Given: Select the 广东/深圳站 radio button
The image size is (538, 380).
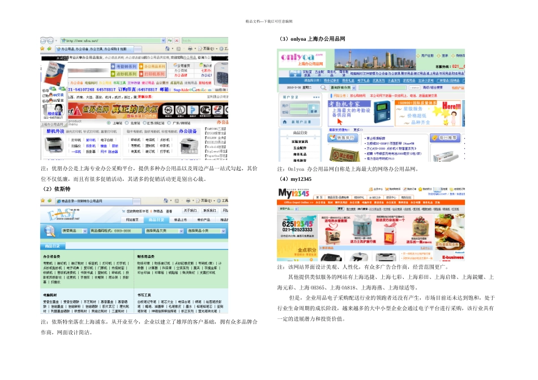Looking at the screenshot, I should [x=169, y=123].
